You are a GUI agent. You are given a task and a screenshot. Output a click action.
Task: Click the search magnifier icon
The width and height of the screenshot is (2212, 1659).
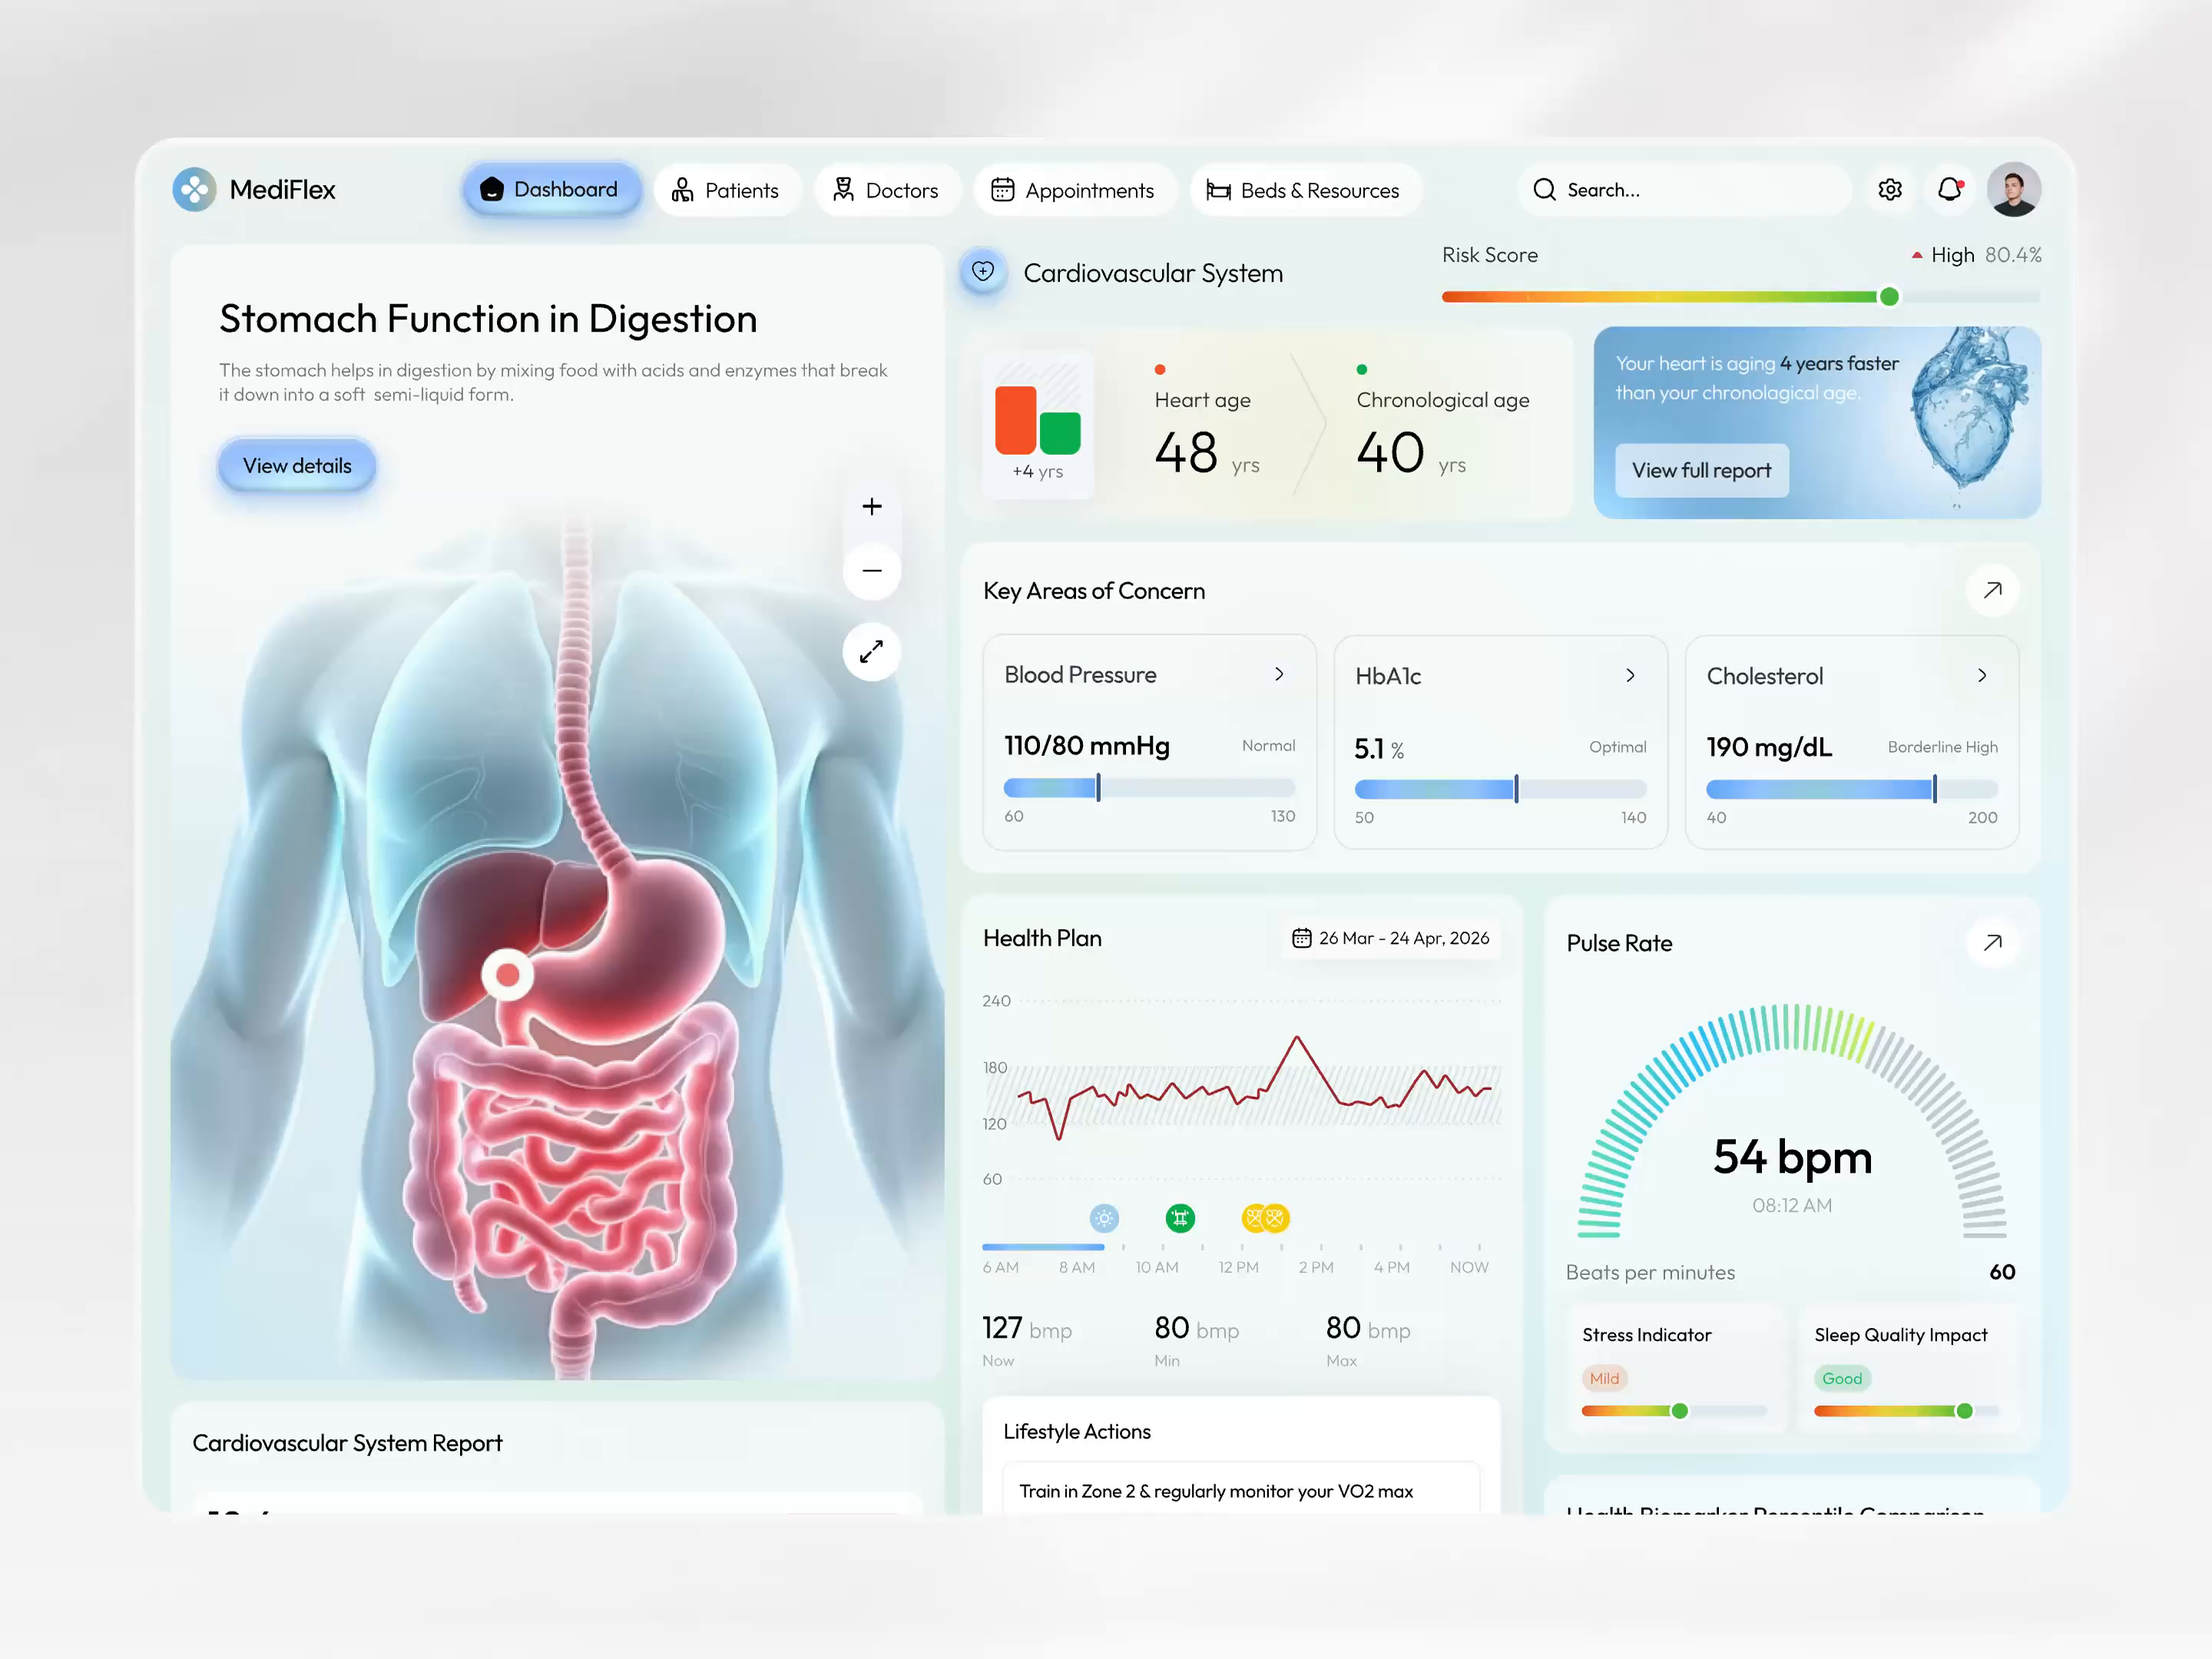click(1544, 190)
